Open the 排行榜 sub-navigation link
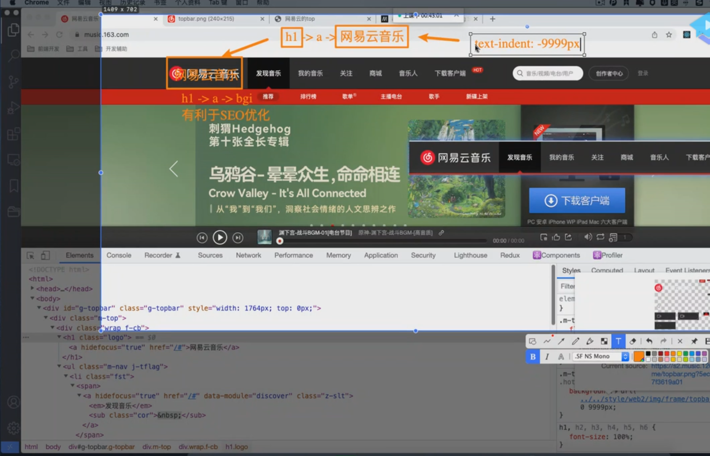This screenshot has width=710, height=456. [308, 96]
